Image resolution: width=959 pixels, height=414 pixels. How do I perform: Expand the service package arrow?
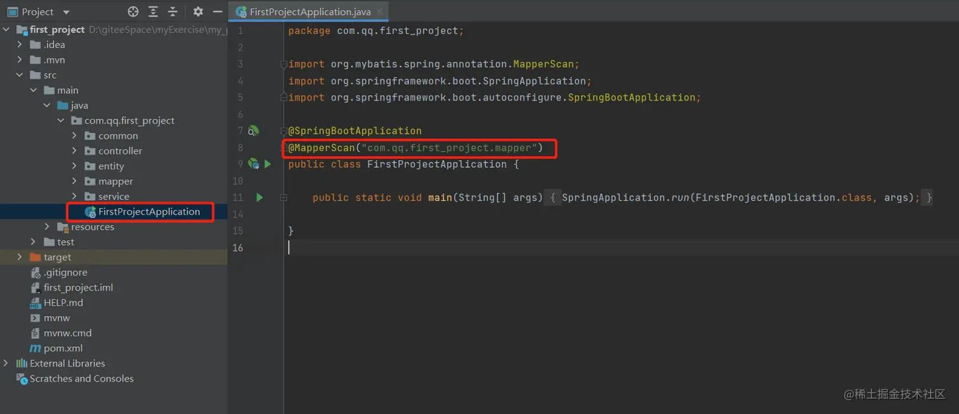[x=74, y=196]
